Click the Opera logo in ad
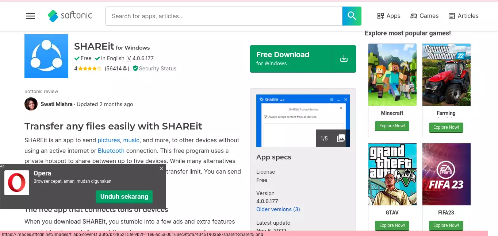The image size is (498, 236). coord(17,183)
